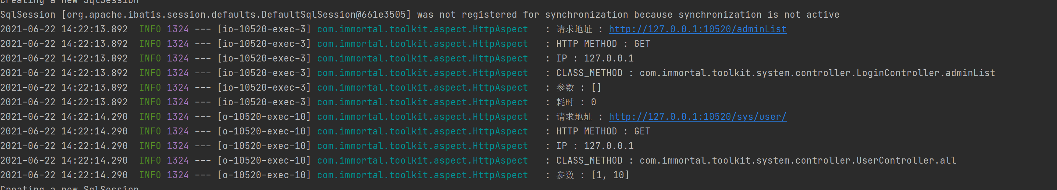Click IP : 127.0.0.1 in exec-10 line
This screenshot has height=190, width=1057.
coord(595,146)
